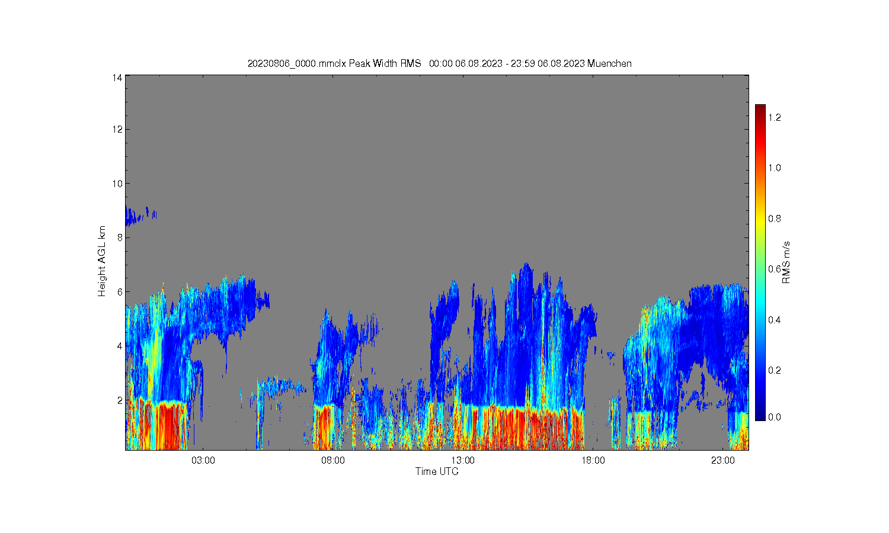Click the 2 km height tick label
This screenshot has height=533, width=889.
click(x=119, y=400)
